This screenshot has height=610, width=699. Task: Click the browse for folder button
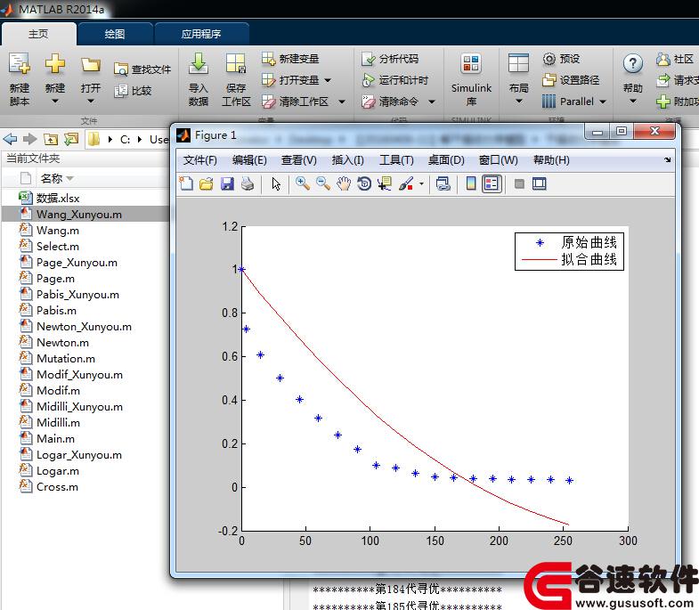tap(71, 139)
